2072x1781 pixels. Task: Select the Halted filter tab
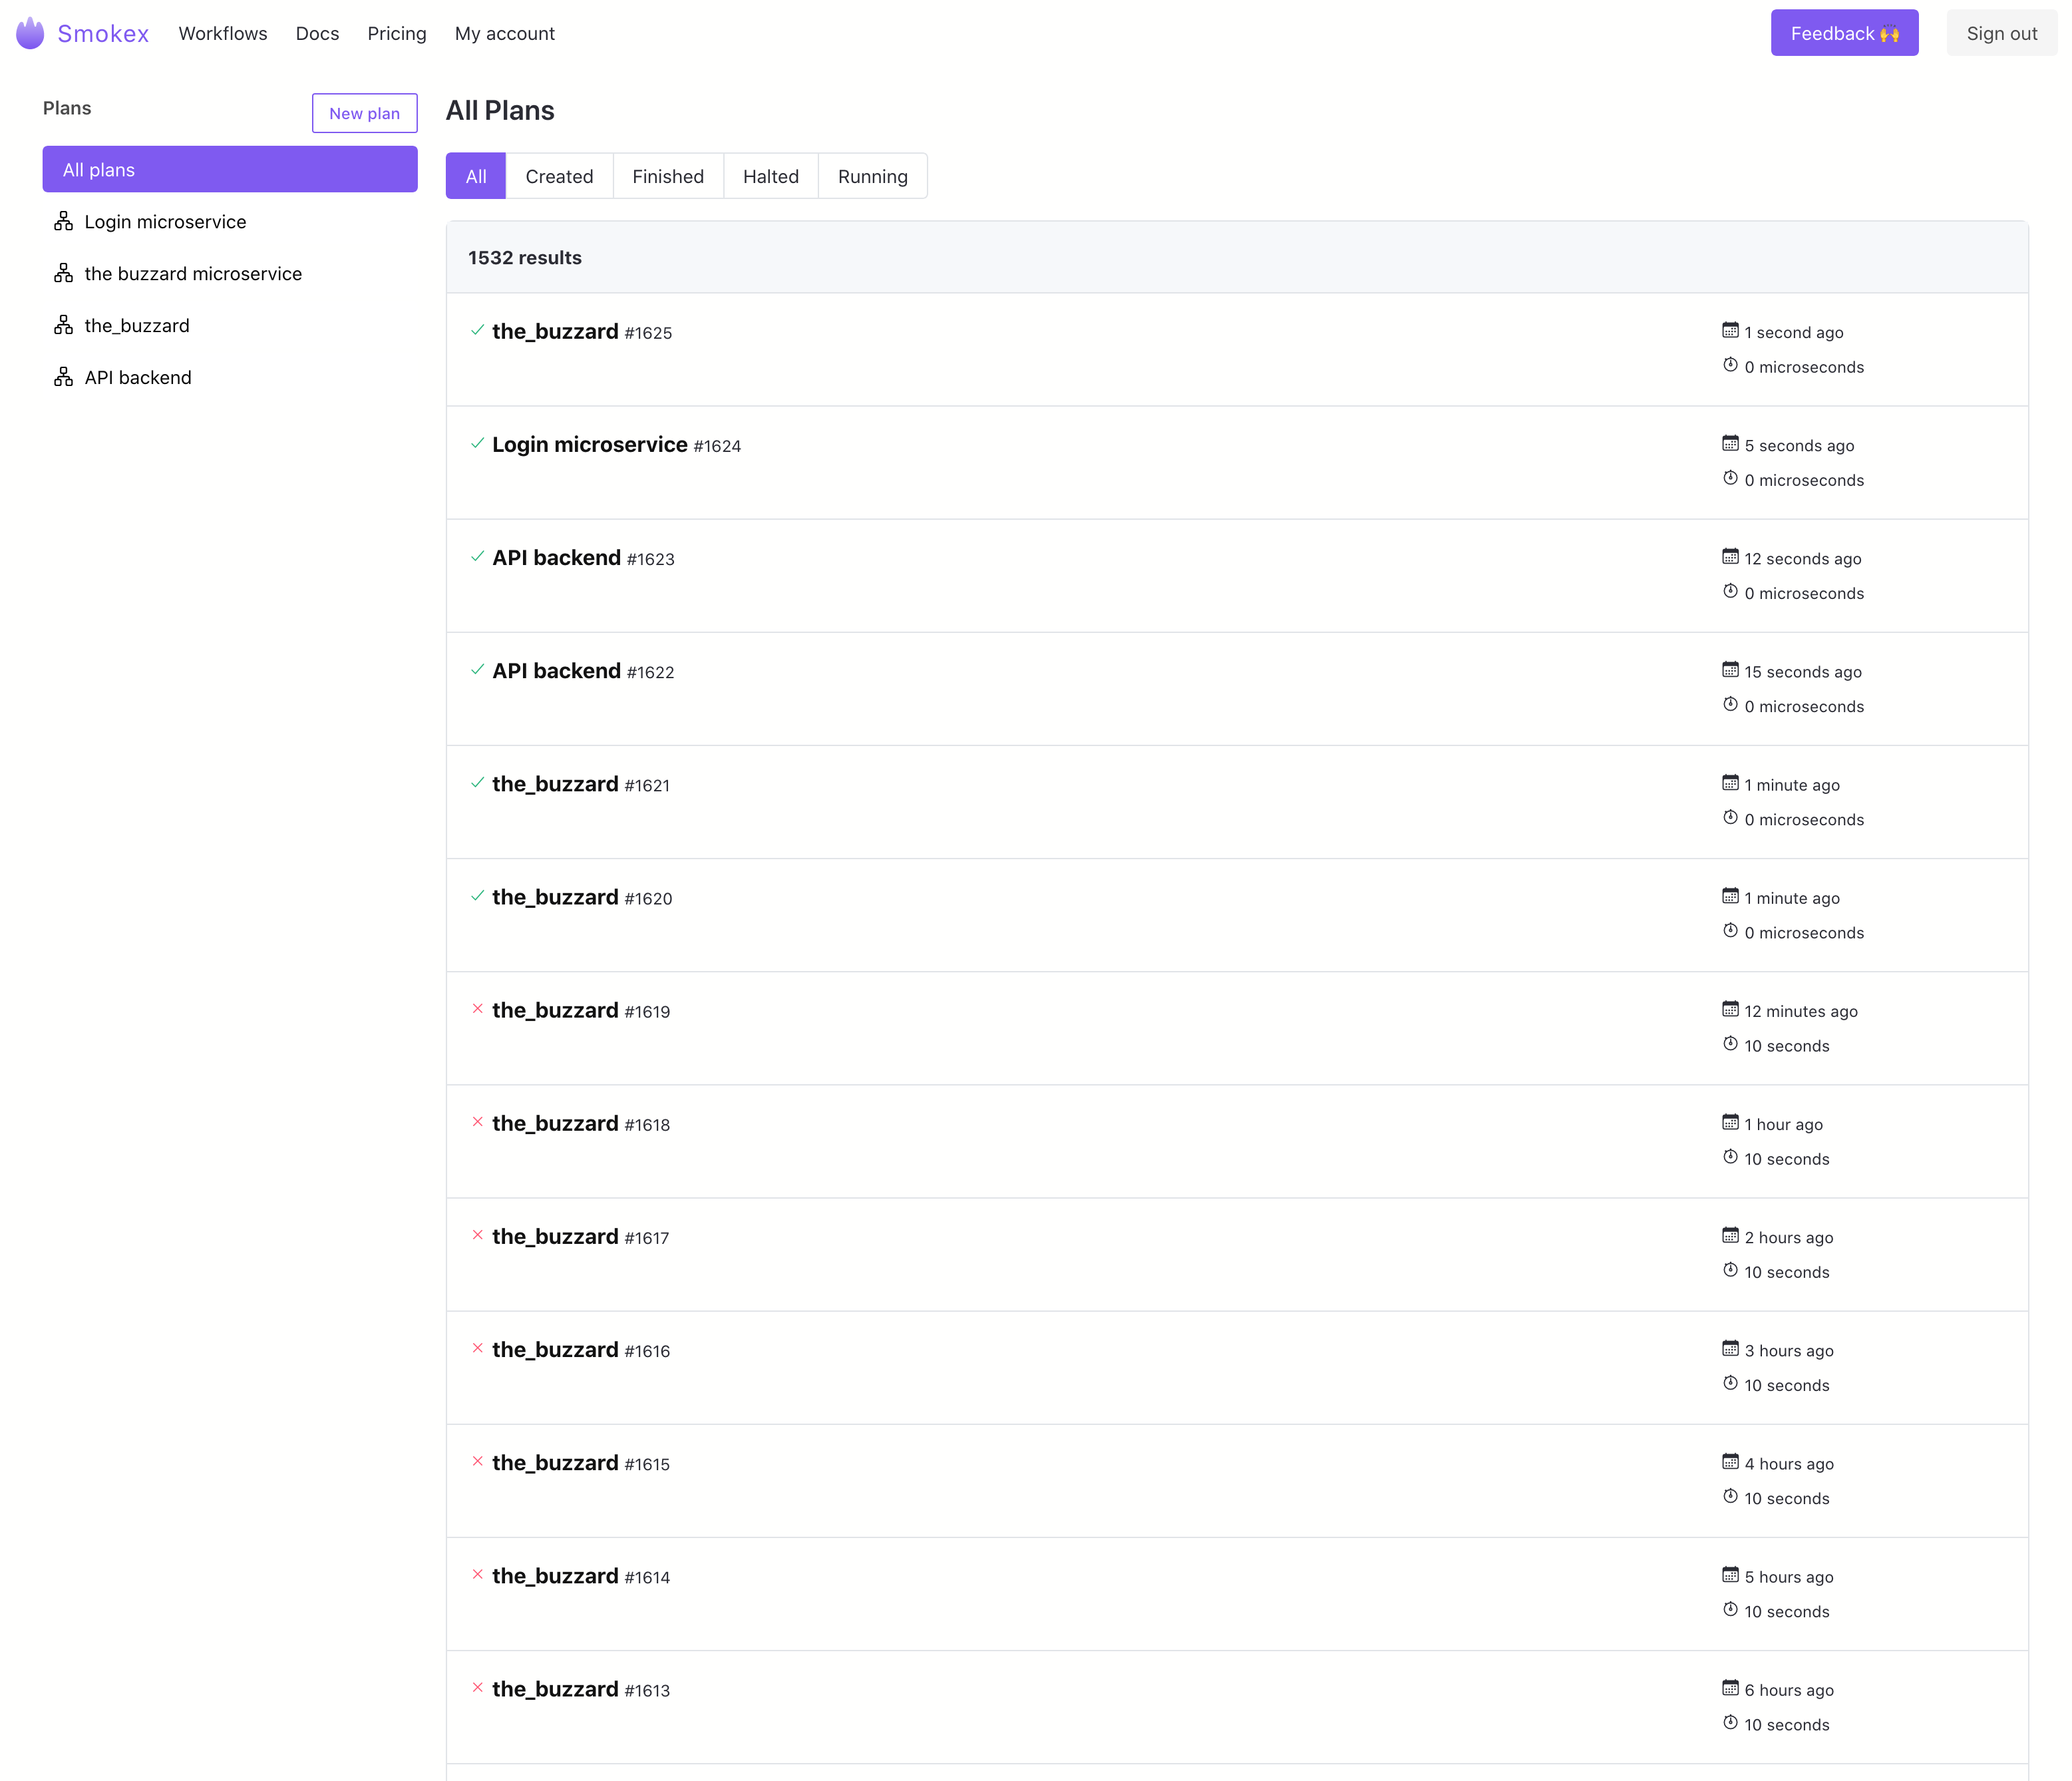coord(770,176)
